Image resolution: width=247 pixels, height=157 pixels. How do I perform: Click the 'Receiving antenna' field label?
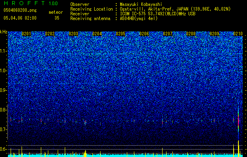click(90, 18)
